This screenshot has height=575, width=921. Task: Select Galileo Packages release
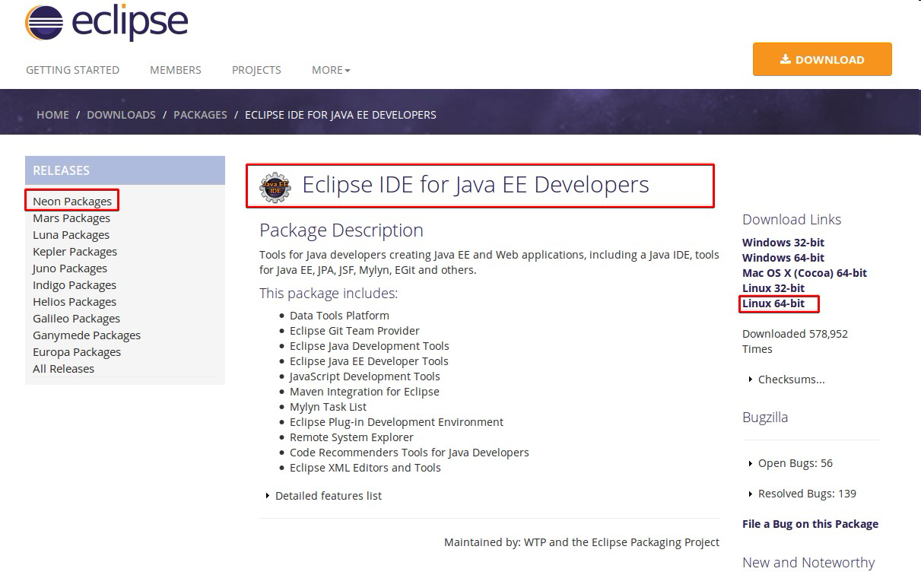[76, 319]
